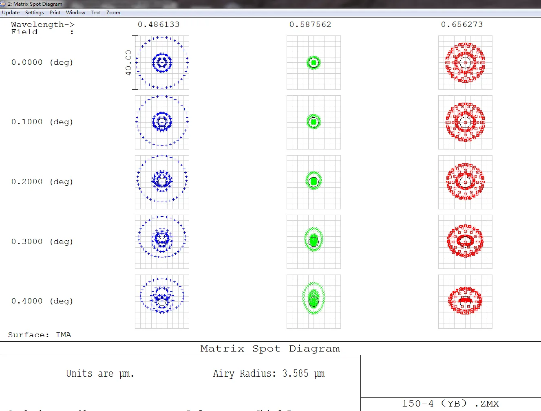Click the Field : header label
Screen dimensions: 541x411
(x=42, y=32)
